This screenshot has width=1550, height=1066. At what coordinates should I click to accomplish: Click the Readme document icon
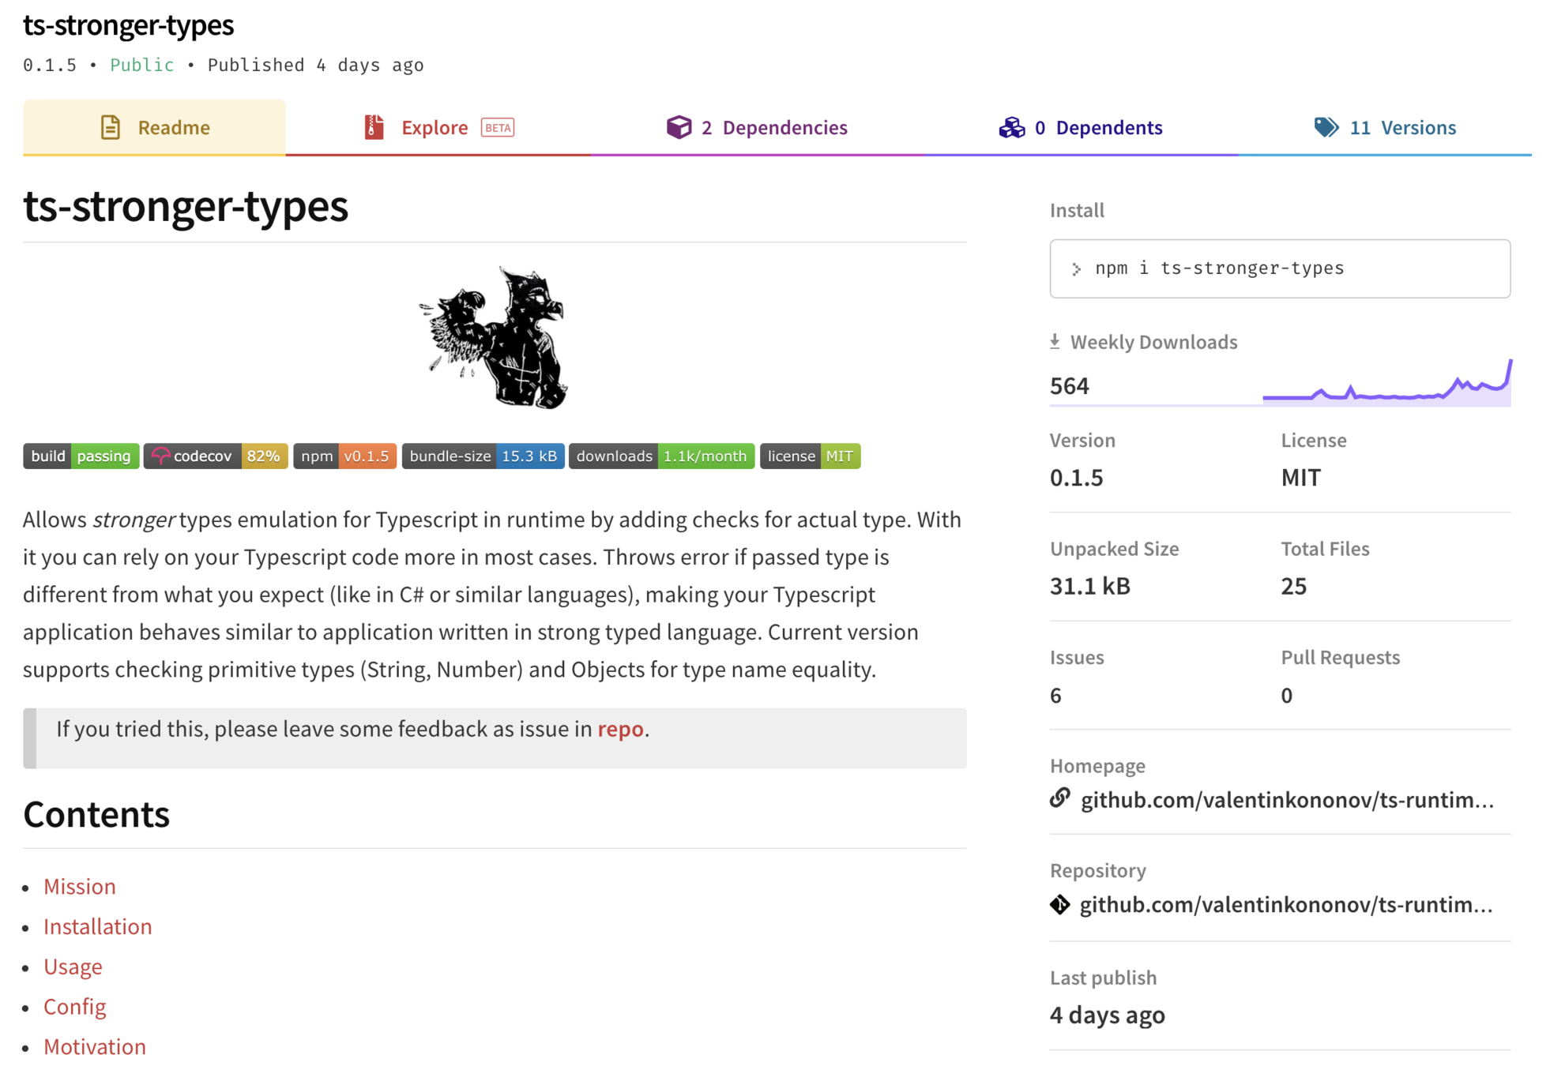coord(111,127)
